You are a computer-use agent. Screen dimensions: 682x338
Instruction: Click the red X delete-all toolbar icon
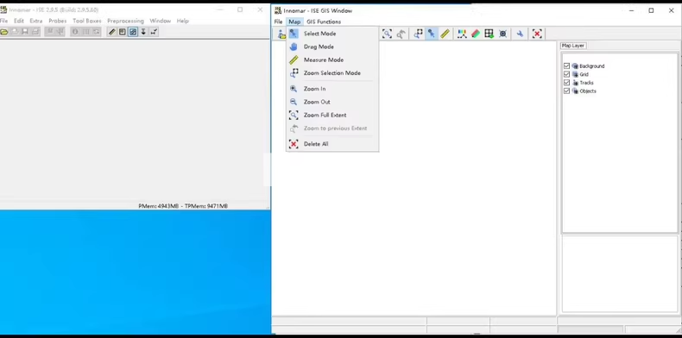537,34
